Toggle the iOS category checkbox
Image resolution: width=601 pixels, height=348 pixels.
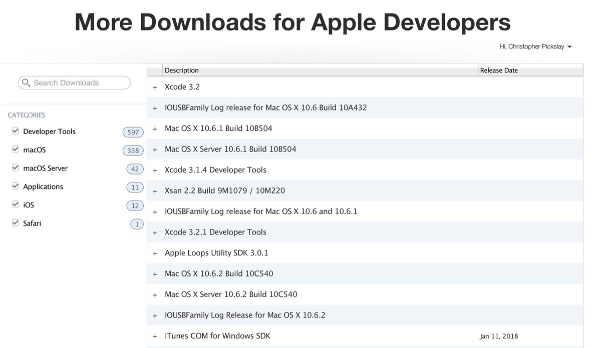15,205
